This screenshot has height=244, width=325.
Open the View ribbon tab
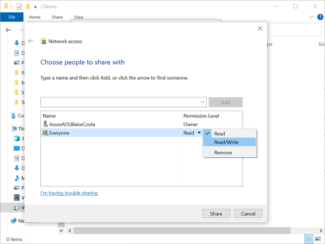click(79, 17)
